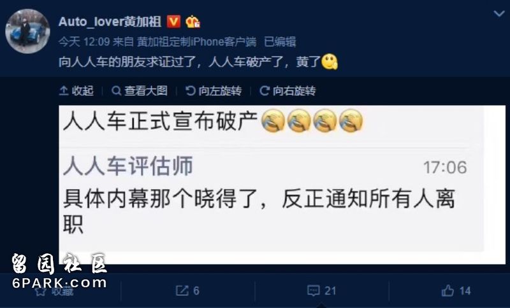Collapse the image with 收起
Viewport: 510px width, 308px height.
76,91
